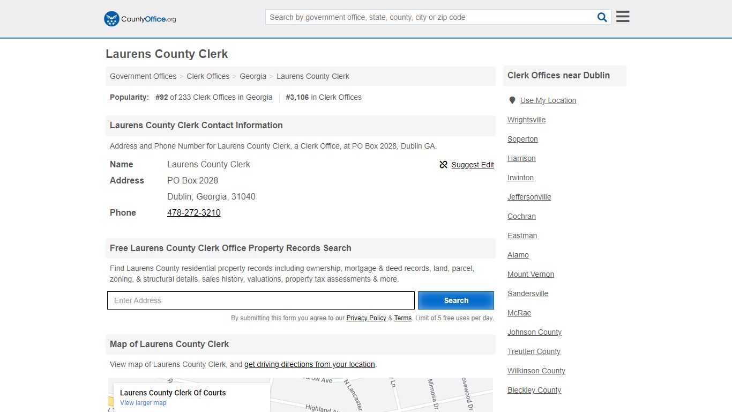Open Irwinton clerk offices
Screen dimensions: 732x412
pyautogui.click(x=520, y=178)
